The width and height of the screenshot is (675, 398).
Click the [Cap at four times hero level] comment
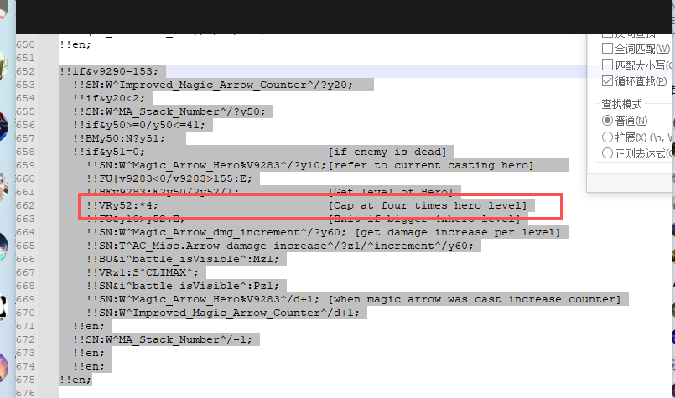(428, 206)
